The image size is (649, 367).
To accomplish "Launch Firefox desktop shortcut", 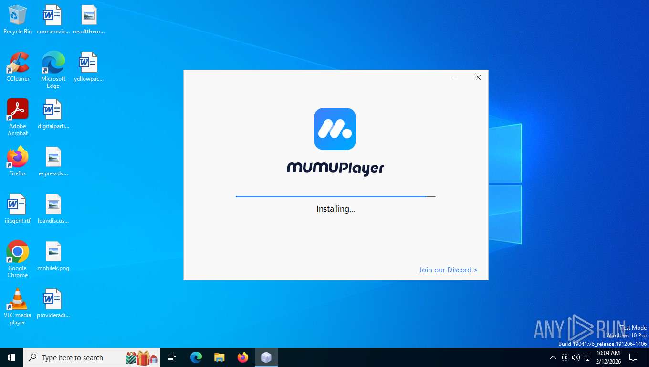I will (x=18, y=162).
